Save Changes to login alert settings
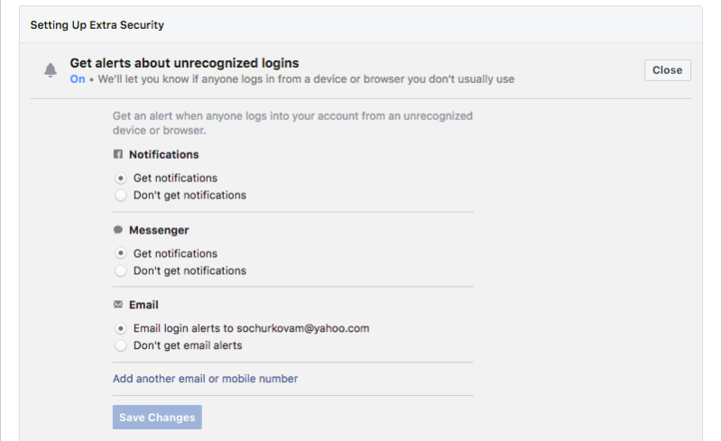Screen dimensions: 722x441 coord(157,417)
